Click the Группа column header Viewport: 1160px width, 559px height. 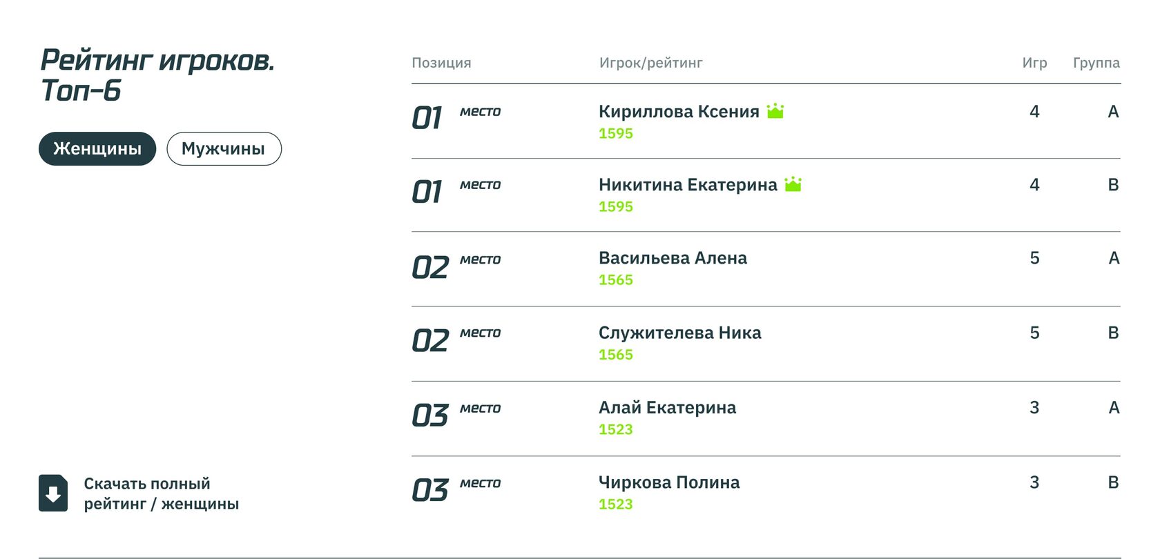[1096, 63]
